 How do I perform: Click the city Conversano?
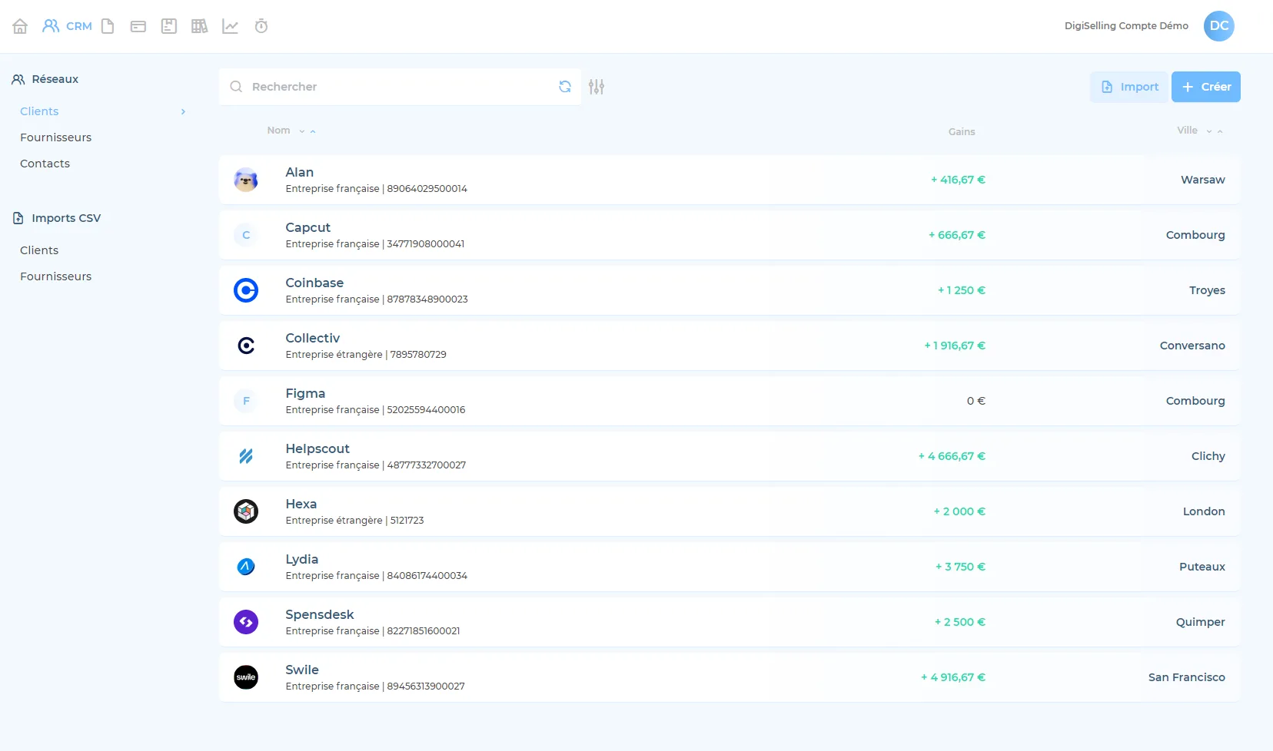click(x=1192, y=346)
